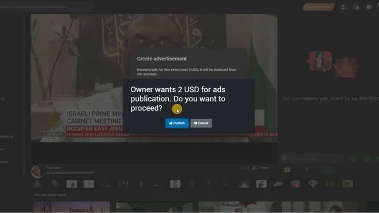Open the friend requests people icon
Image resolution: width=379 pixels, height=213 pixels.
[343, 7]
